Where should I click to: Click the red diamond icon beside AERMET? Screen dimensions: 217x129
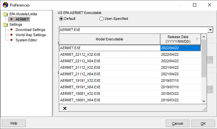click(x=12, y=19)
